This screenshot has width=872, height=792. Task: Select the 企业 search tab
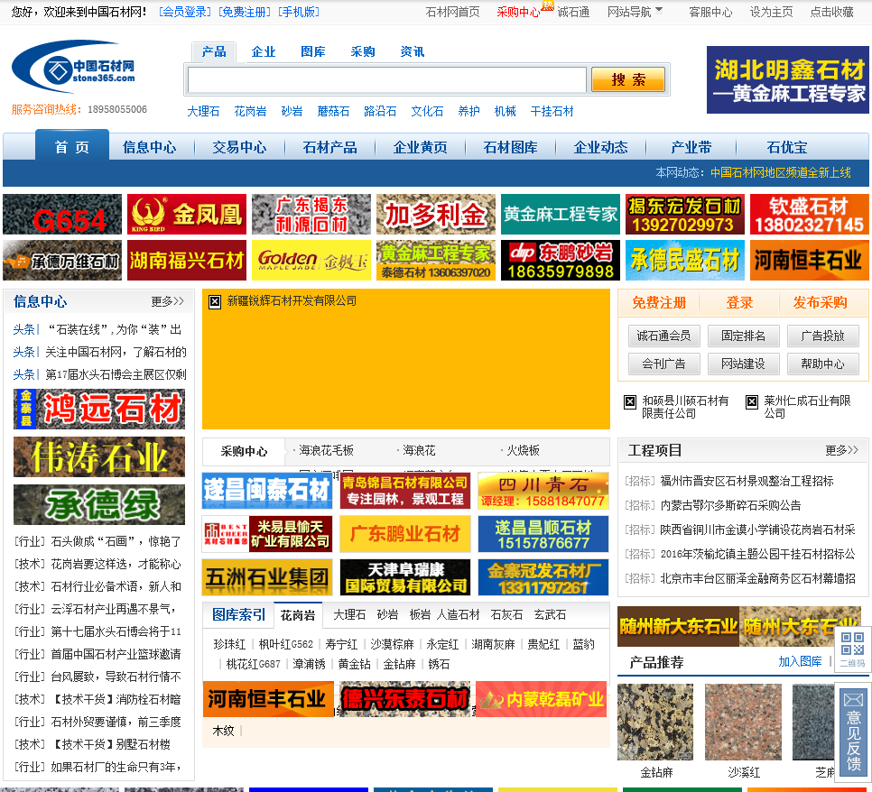pyautogui.click(x=263, y=51)
